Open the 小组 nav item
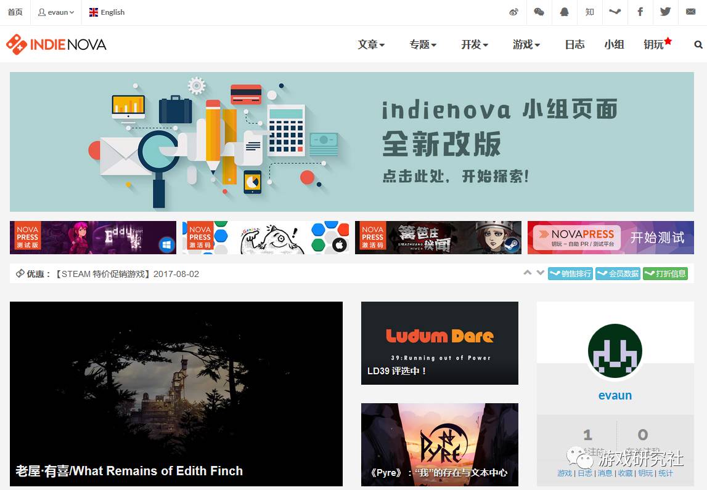The image size is (707, 490). (614, 44)
